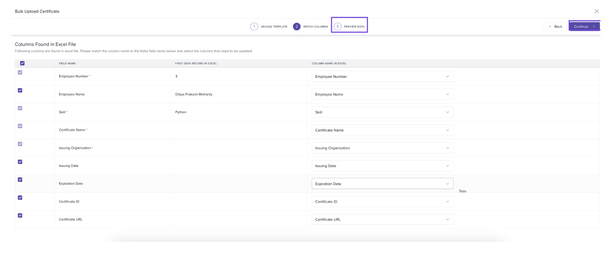Click the step 2 Match Columns circle

(296, 27)
